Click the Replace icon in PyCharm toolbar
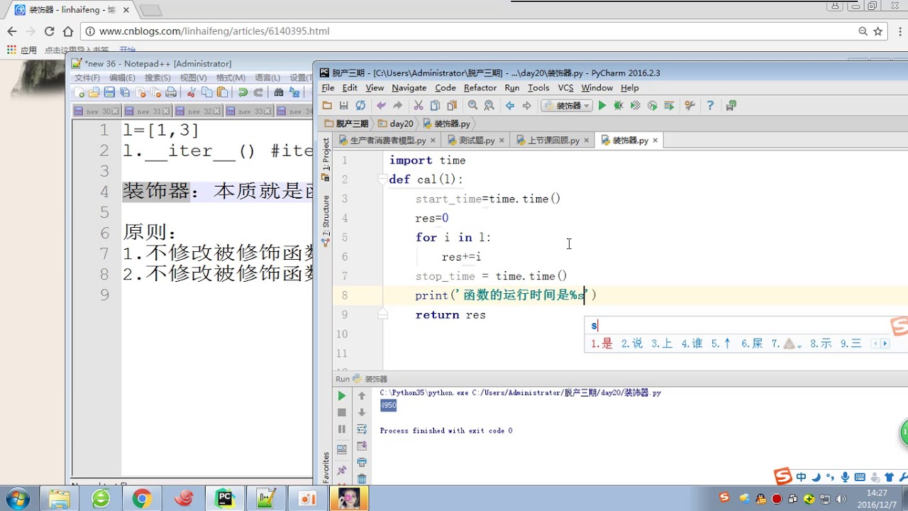Image resolution: width=908 pixels, height=511 pixels. [x=489, y=106]
